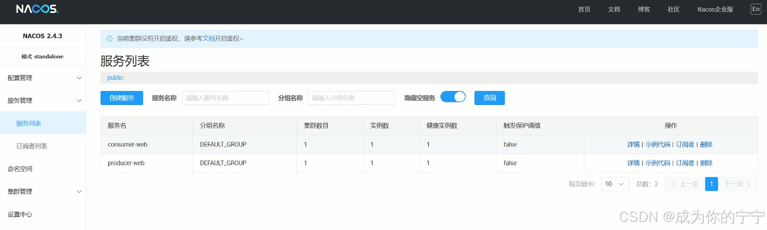Click the 服务列表 page heading
The height and width of the screenshot is (230, 767).
(x=125, y=61)
